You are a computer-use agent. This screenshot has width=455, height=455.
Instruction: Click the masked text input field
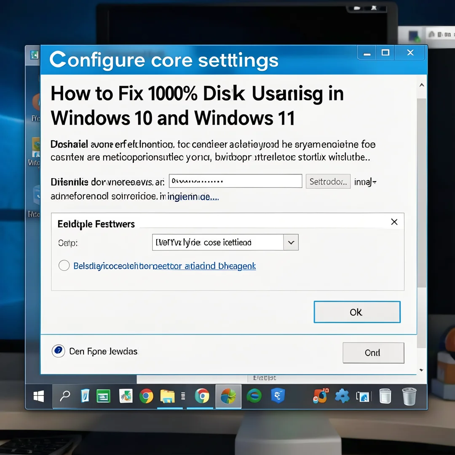click(236, 181)
